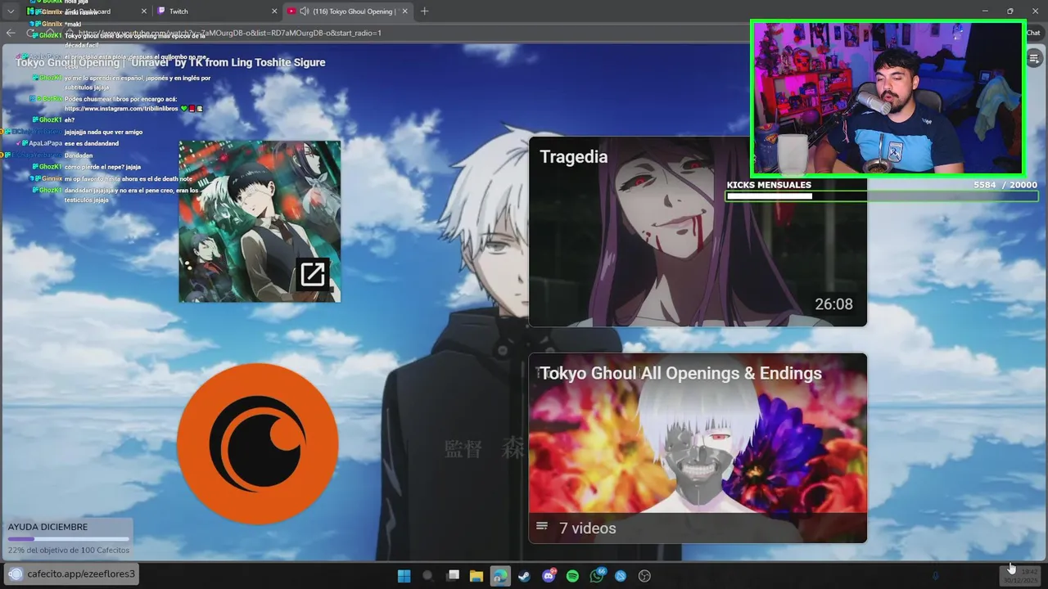This screenshot has height=589, width=1048.
Task: Click the Crunchyroll channel logo
Action: click(258, 443)
